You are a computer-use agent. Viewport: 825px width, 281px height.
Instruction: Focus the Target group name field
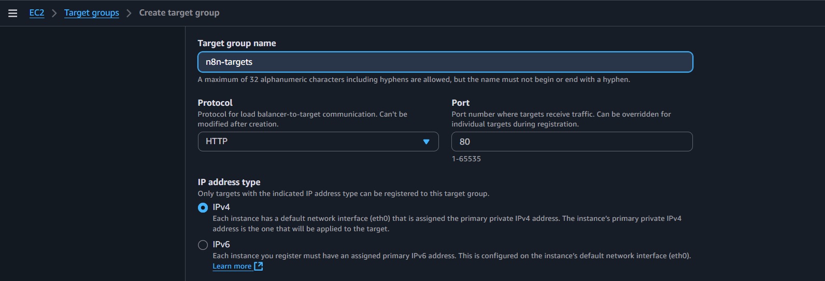pyautogui.click(x=445, y=62)
